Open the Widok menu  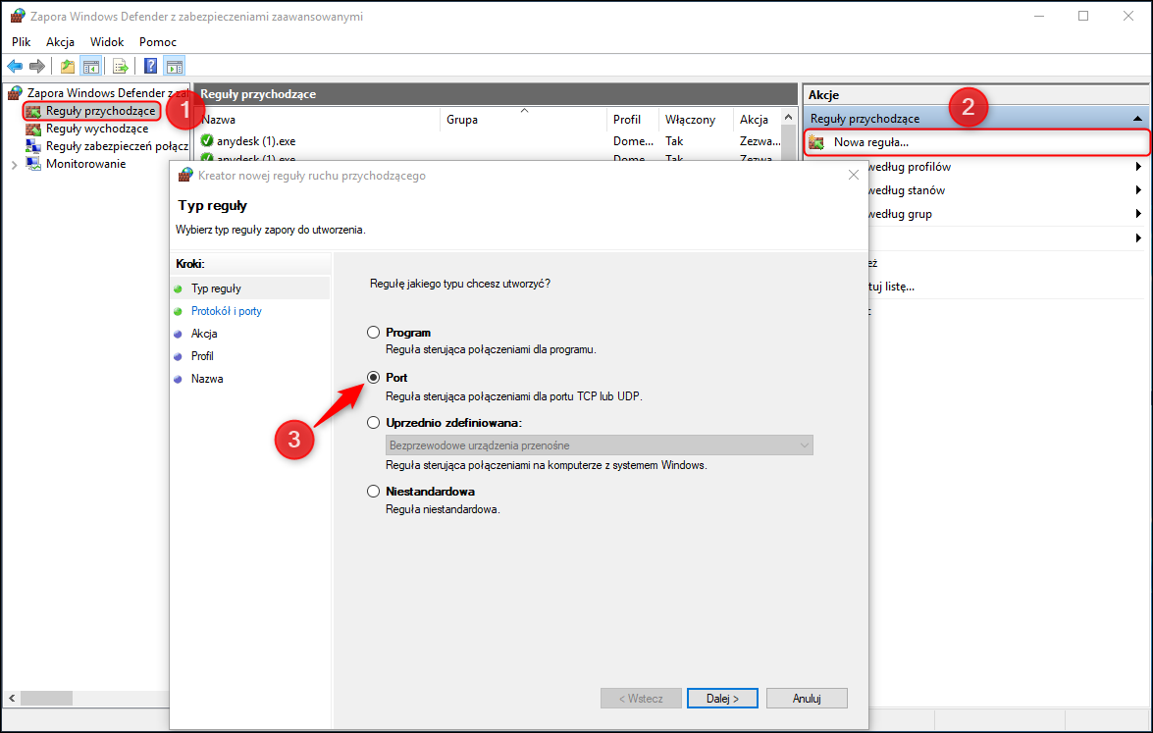click(x=107, y=42)
